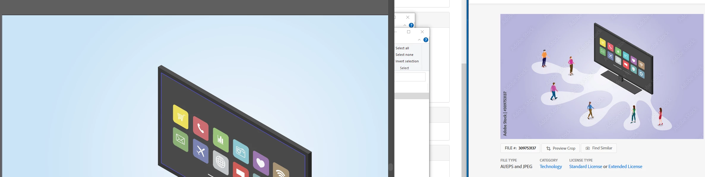Screen dimensions: 705x177
Task: Open the Technology category link
Action: tap(551, 167)
